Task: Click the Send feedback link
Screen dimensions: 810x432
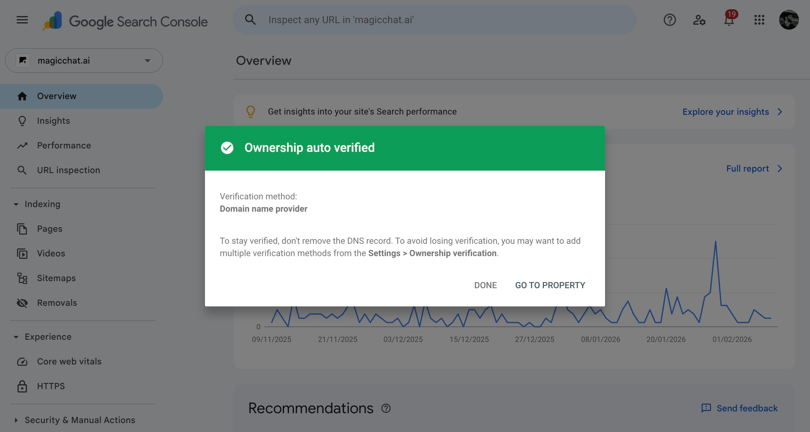Action: coord(747,408)
